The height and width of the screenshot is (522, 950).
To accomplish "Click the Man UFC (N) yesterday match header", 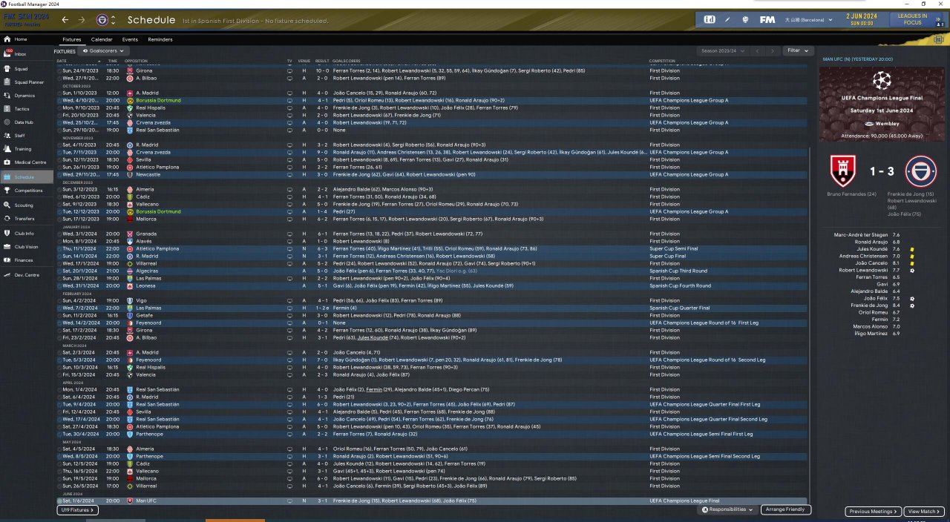I will coord(858,59).
